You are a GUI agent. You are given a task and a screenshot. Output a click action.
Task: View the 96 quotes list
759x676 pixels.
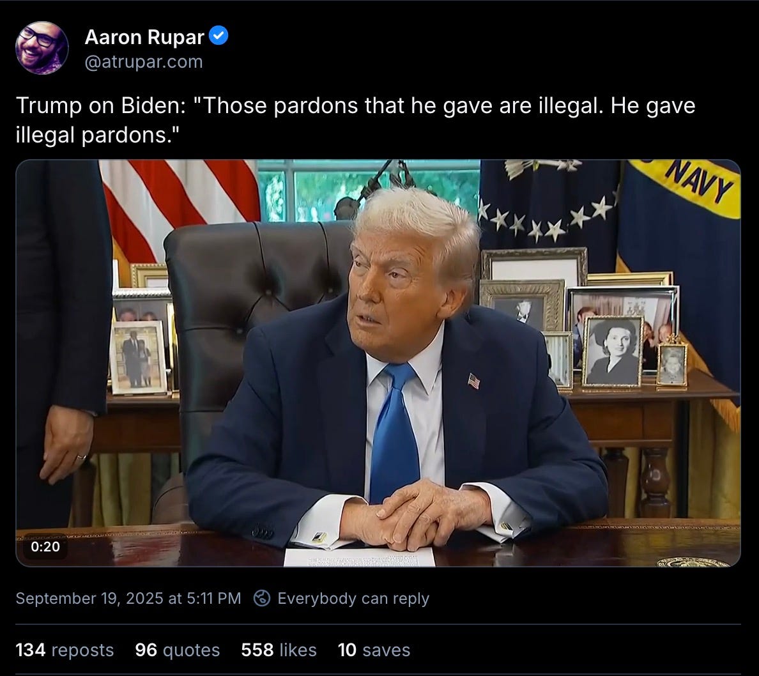point(177,650)
